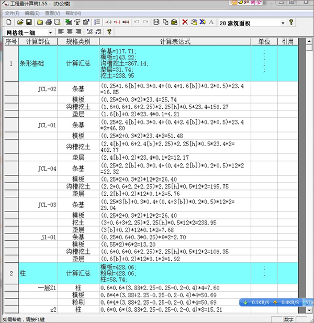Center text with the center align icon
Screen dimensions: 314x323
point(70,31)
